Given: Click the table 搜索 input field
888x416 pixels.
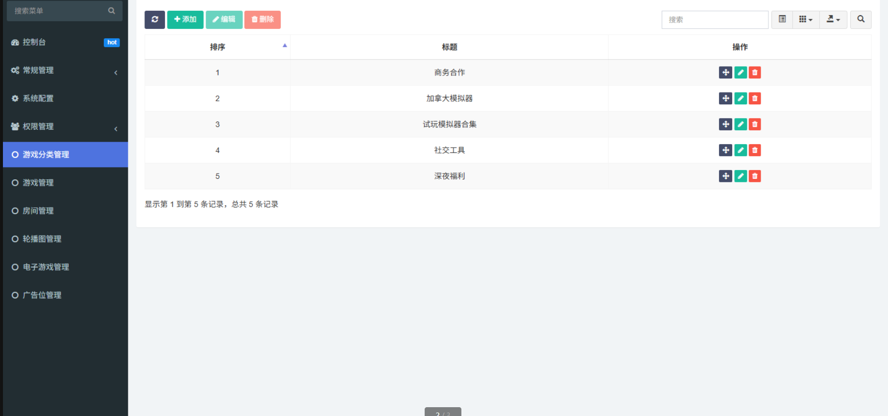Looking at the screenshot, I should point(715,20).
